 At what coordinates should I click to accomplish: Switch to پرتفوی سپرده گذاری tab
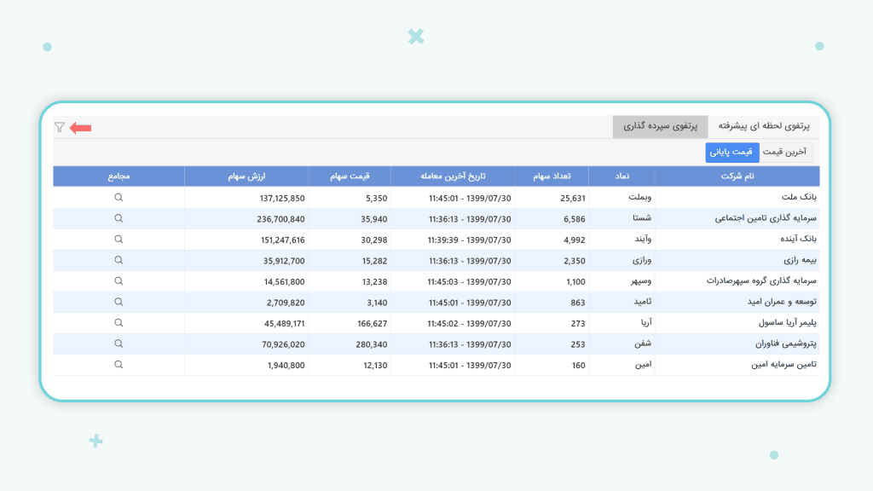[661, 126]
